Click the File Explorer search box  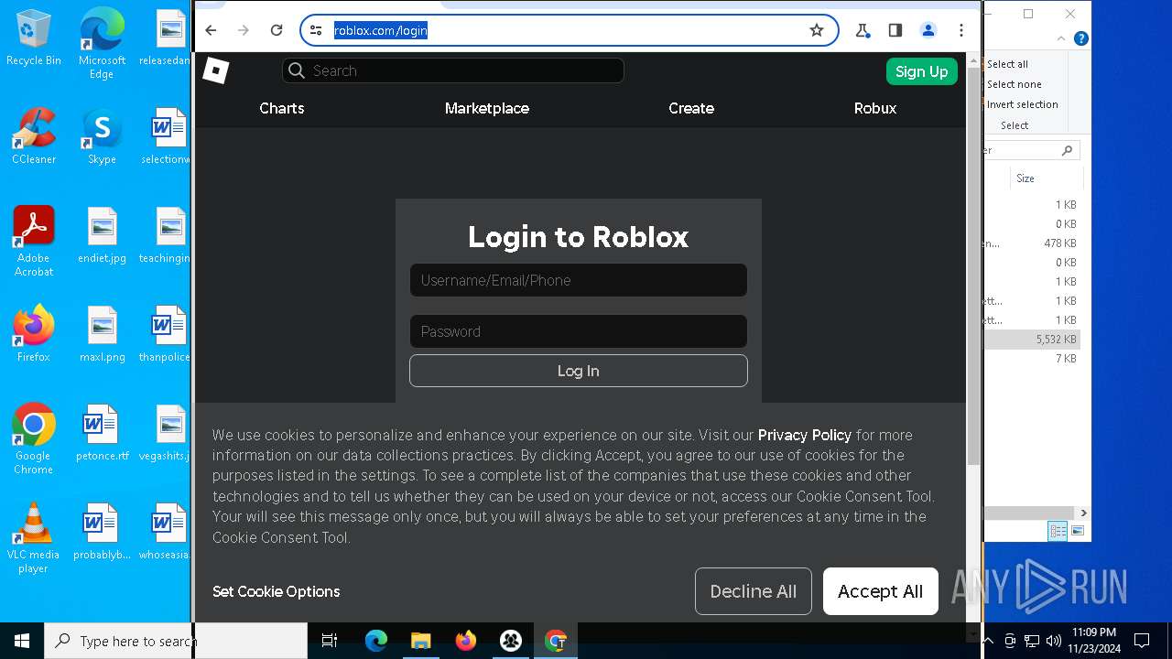(1032, 150)
